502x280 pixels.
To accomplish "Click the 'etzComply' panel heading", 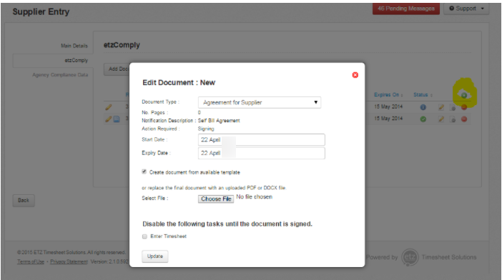I will (122, 45).
